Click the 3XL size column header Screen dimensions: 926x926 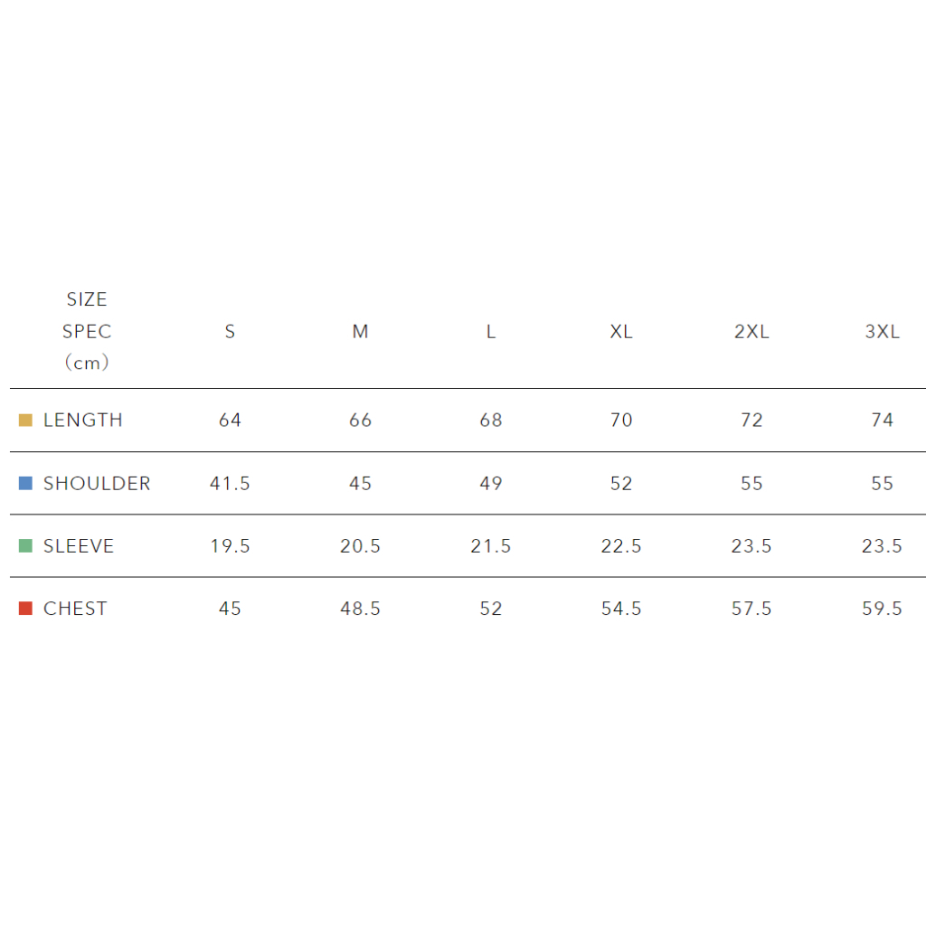tap(882, 332)
